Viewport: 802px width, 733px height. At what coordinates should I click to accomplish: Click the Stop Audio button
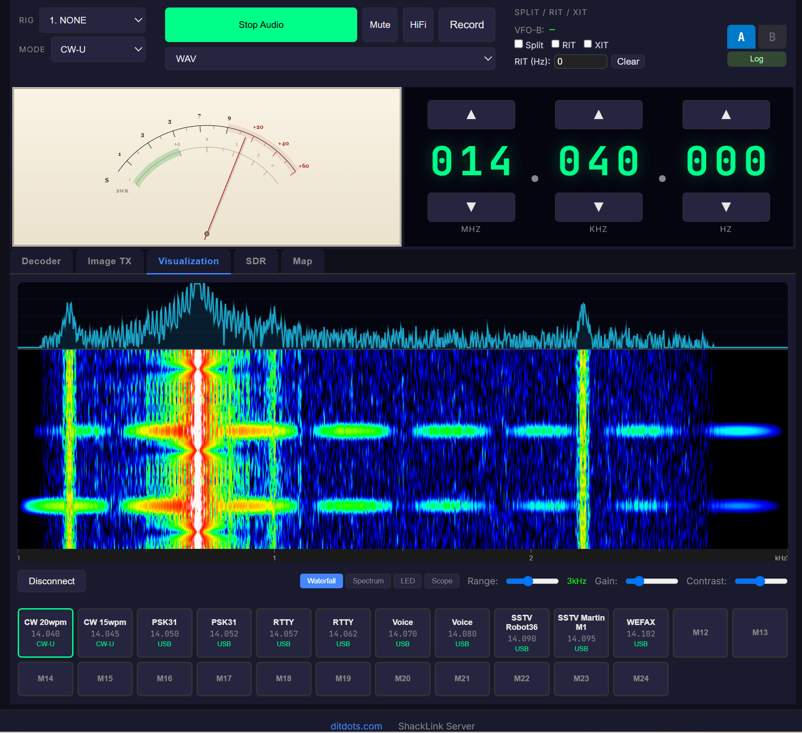261,25
